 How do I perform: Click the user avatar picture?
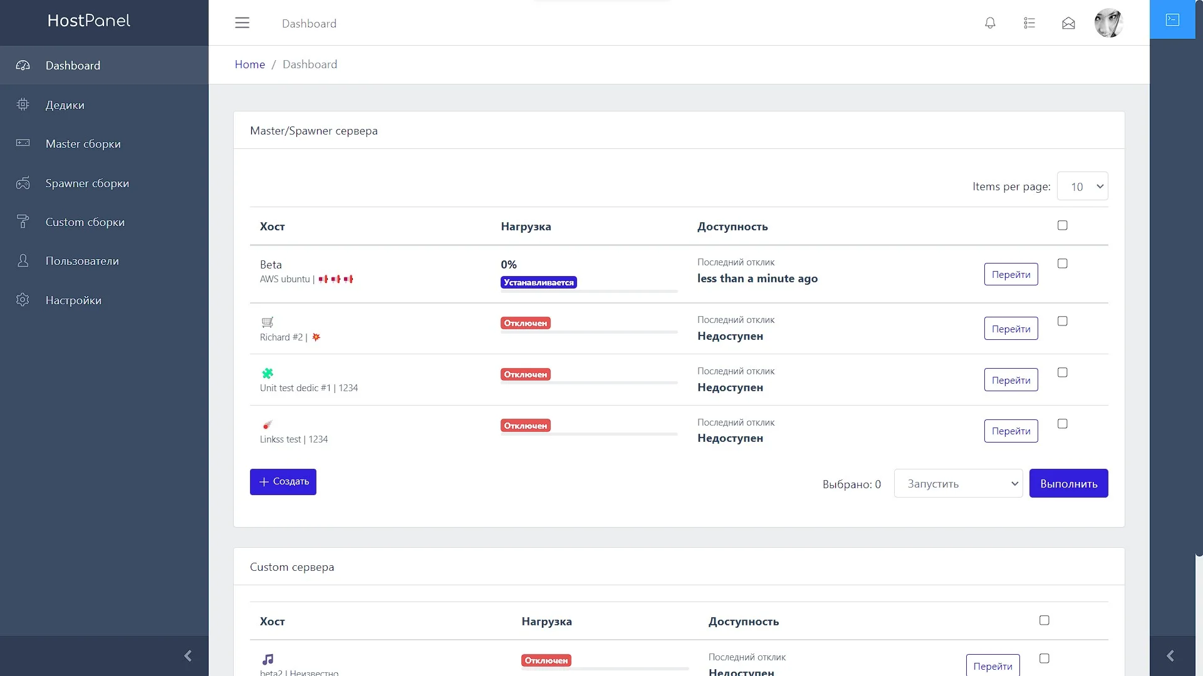[x=1108, y=23]
